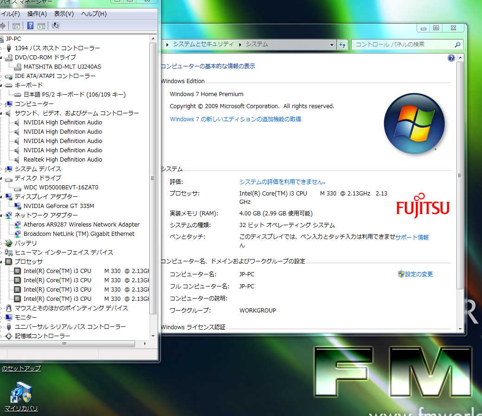Click the NVIDIA GeForce GT 335M adapter icon
The image size is (482, 416).
tap(18, 206)
